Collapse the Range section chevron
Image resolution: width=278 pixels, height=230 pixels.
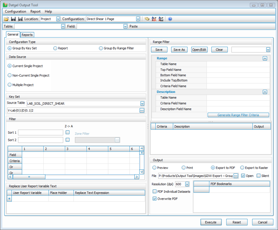tap(265, 58)
